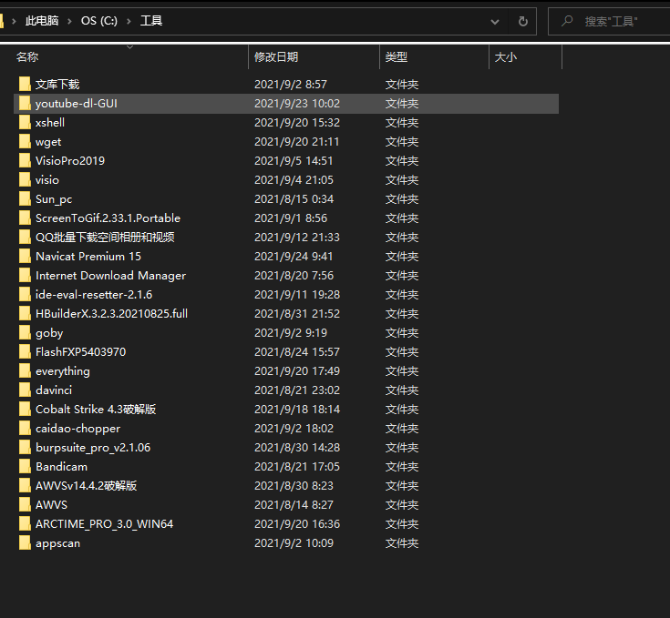Open the address bar history dropdown
Image resolution: width=670 pixels, height=618 pixels.
[495, 21]
